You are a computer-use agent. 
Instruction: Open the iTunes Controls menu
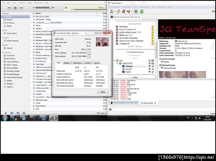[22, 3]
